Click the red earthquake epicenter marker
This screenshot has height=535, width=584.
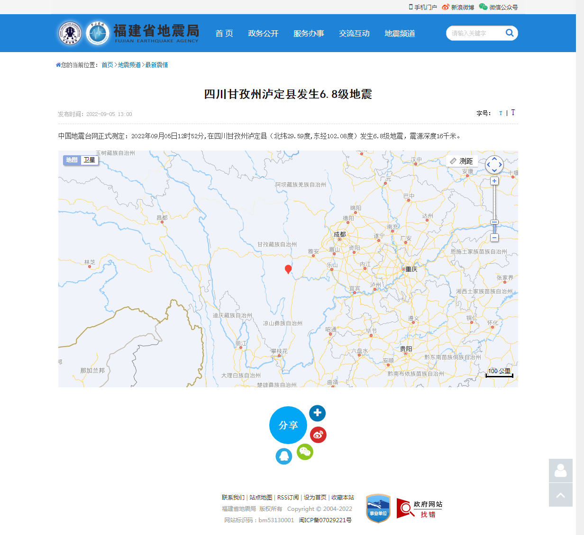[288, 269]
